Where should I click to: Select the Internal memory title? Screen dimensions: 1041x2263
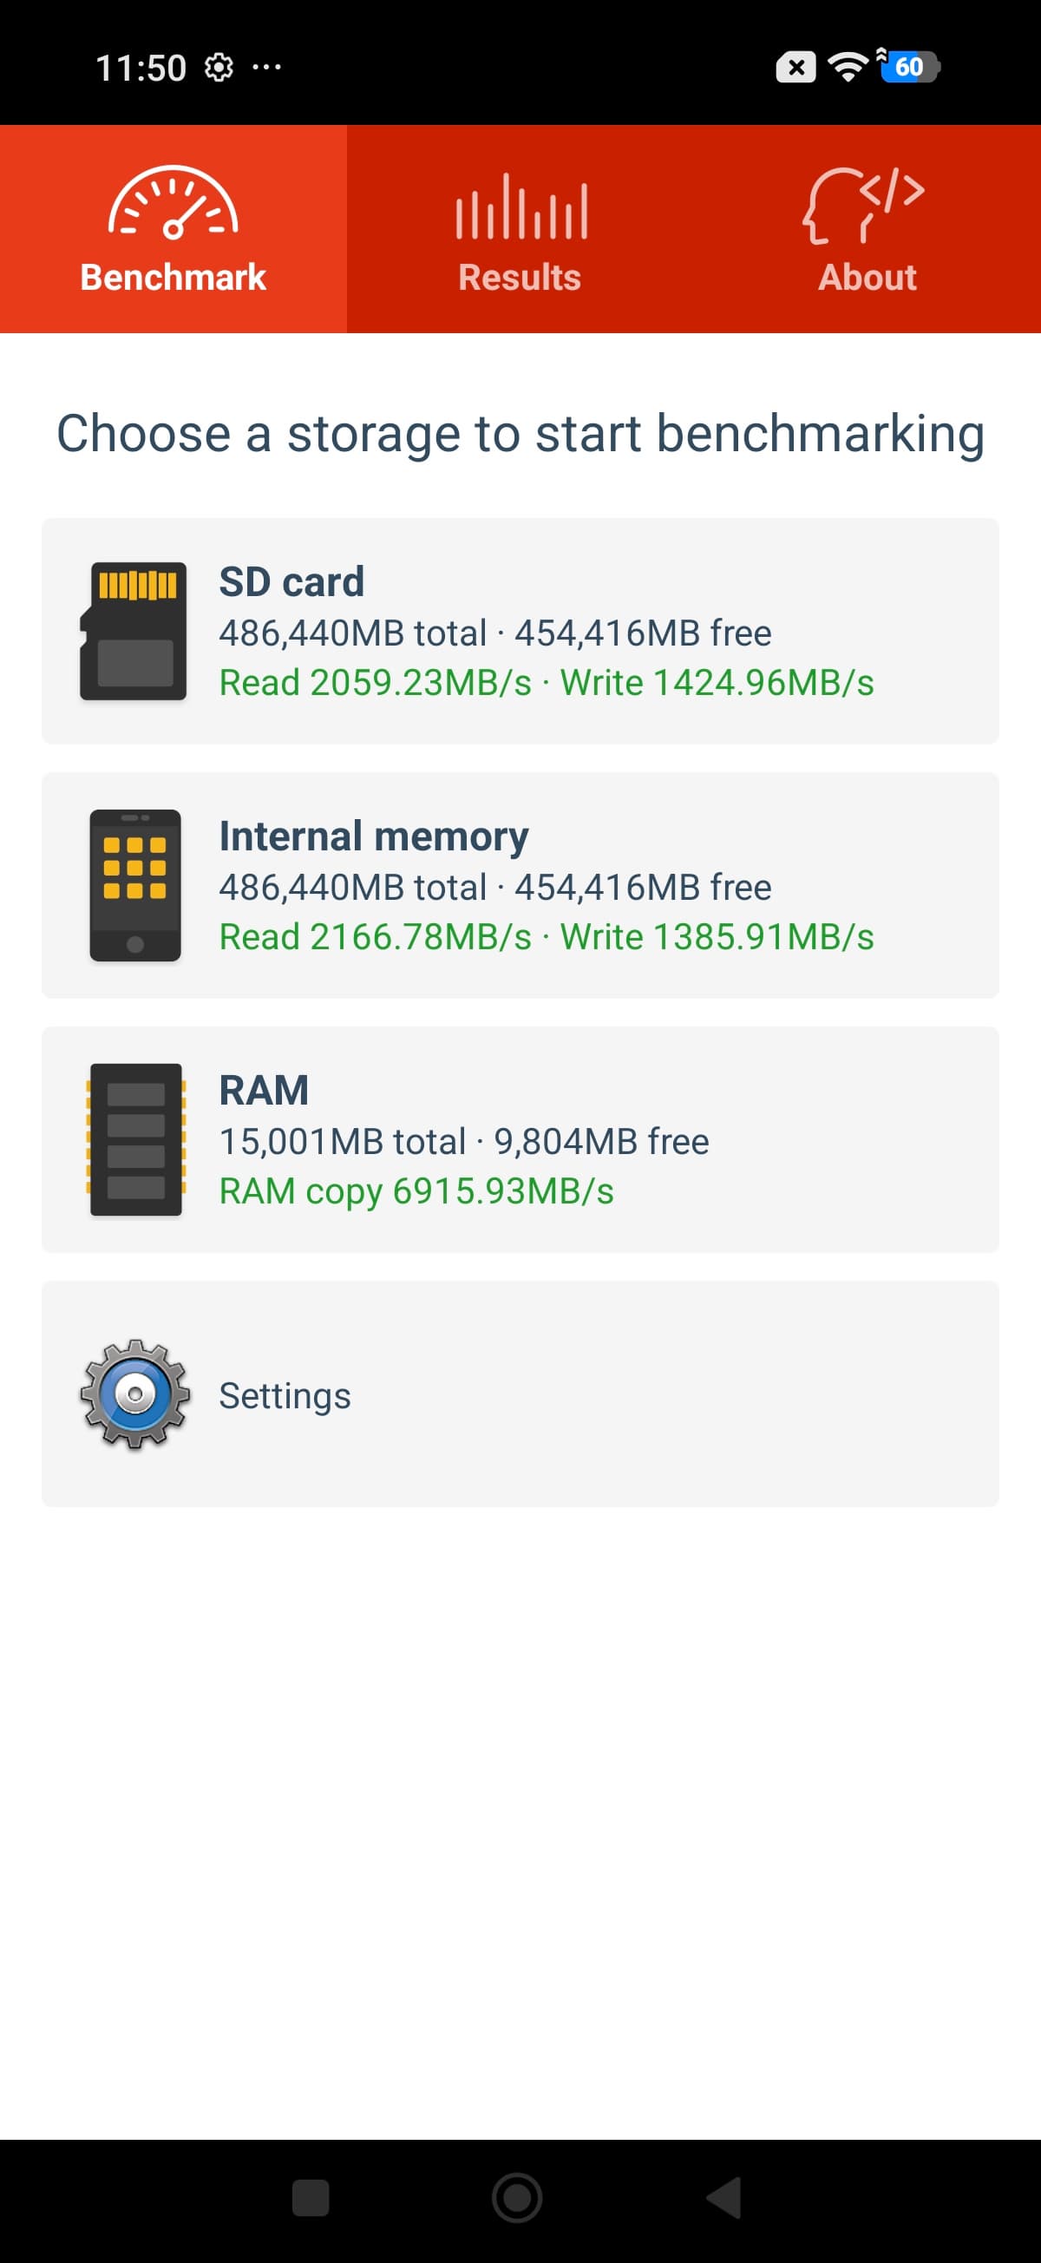(373, 836)
